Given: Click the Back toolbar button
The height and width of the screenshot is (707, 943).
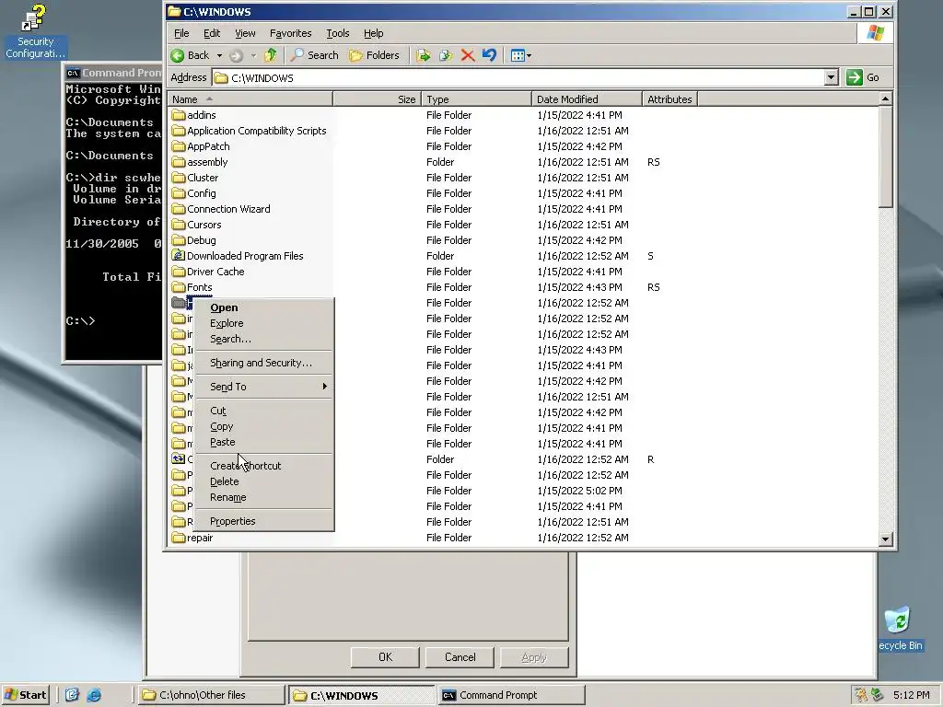Looking at the screenshot, I should (x=190, y=55).
